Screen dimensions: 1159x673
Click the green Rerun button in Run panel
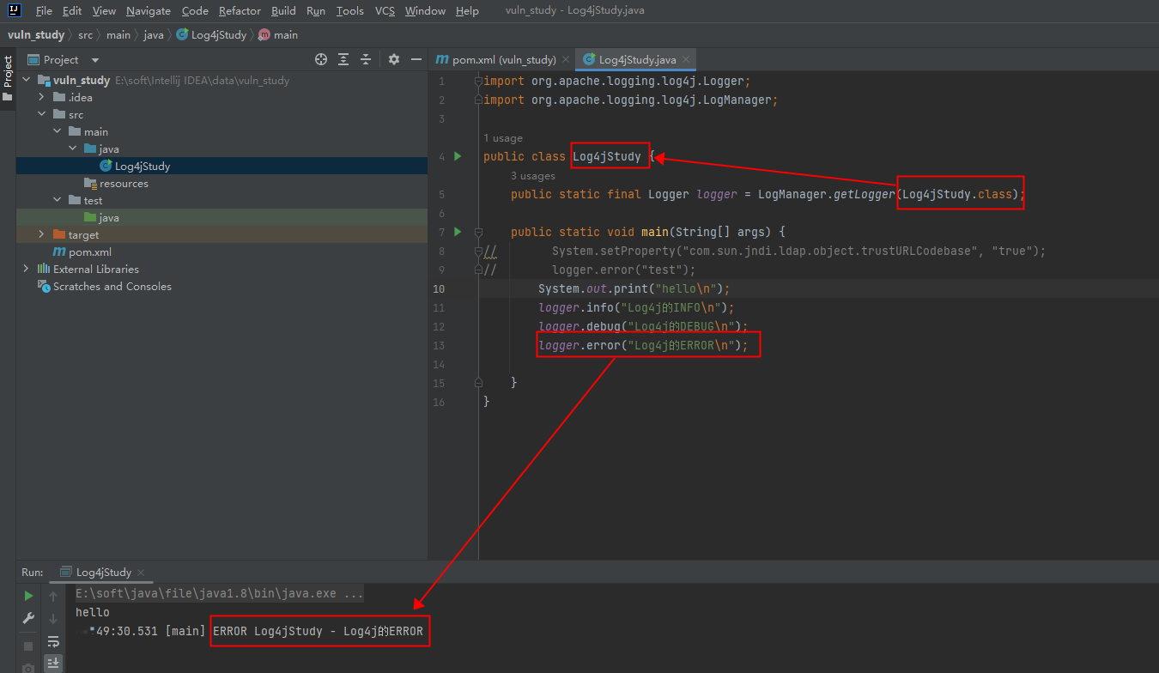pyautogui.click(x=28, y=596)
